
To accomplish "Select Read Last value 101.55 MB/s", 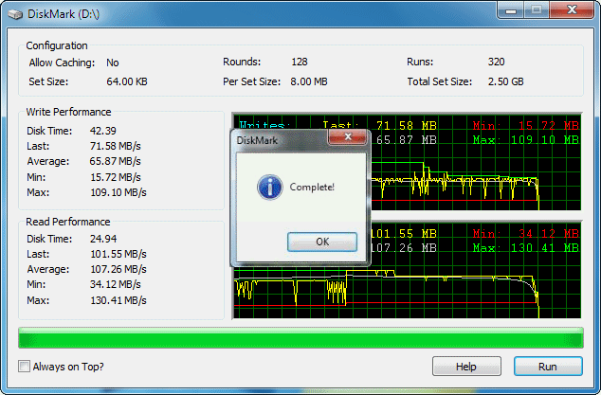I will pos(118,254).
